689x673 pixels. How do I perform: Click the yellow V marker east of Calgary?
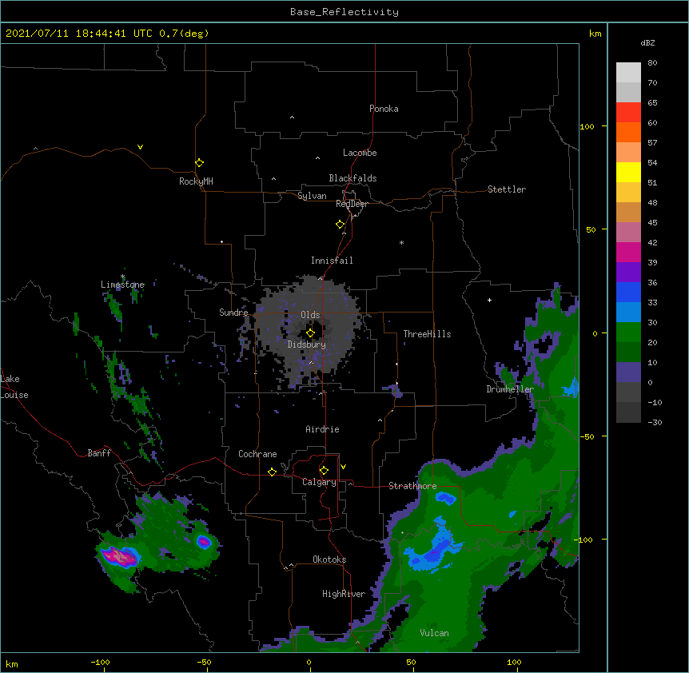click(x=343, y=467)
